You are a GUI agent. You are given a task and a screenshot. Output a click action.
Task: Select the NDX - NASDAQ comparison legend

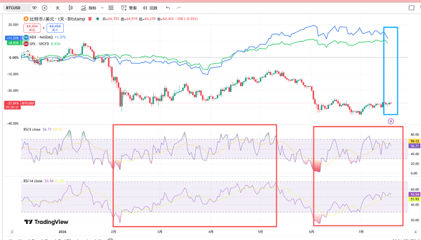click(42, 37)
